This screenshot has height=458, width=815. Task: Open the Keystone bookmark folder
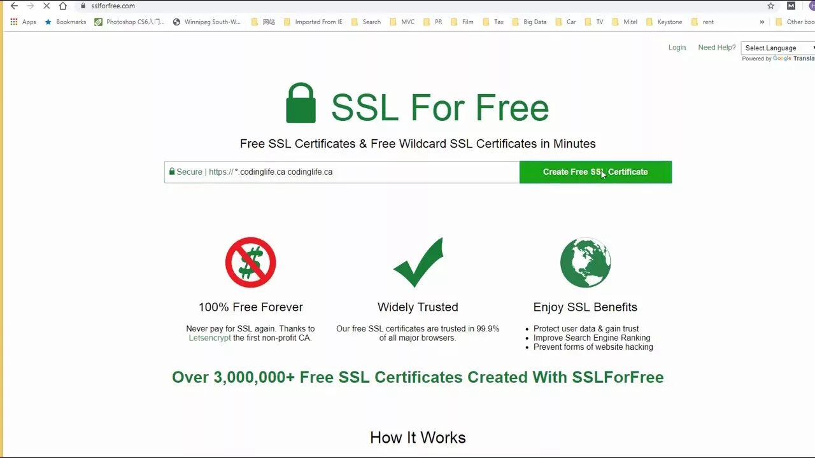(664, 22)
